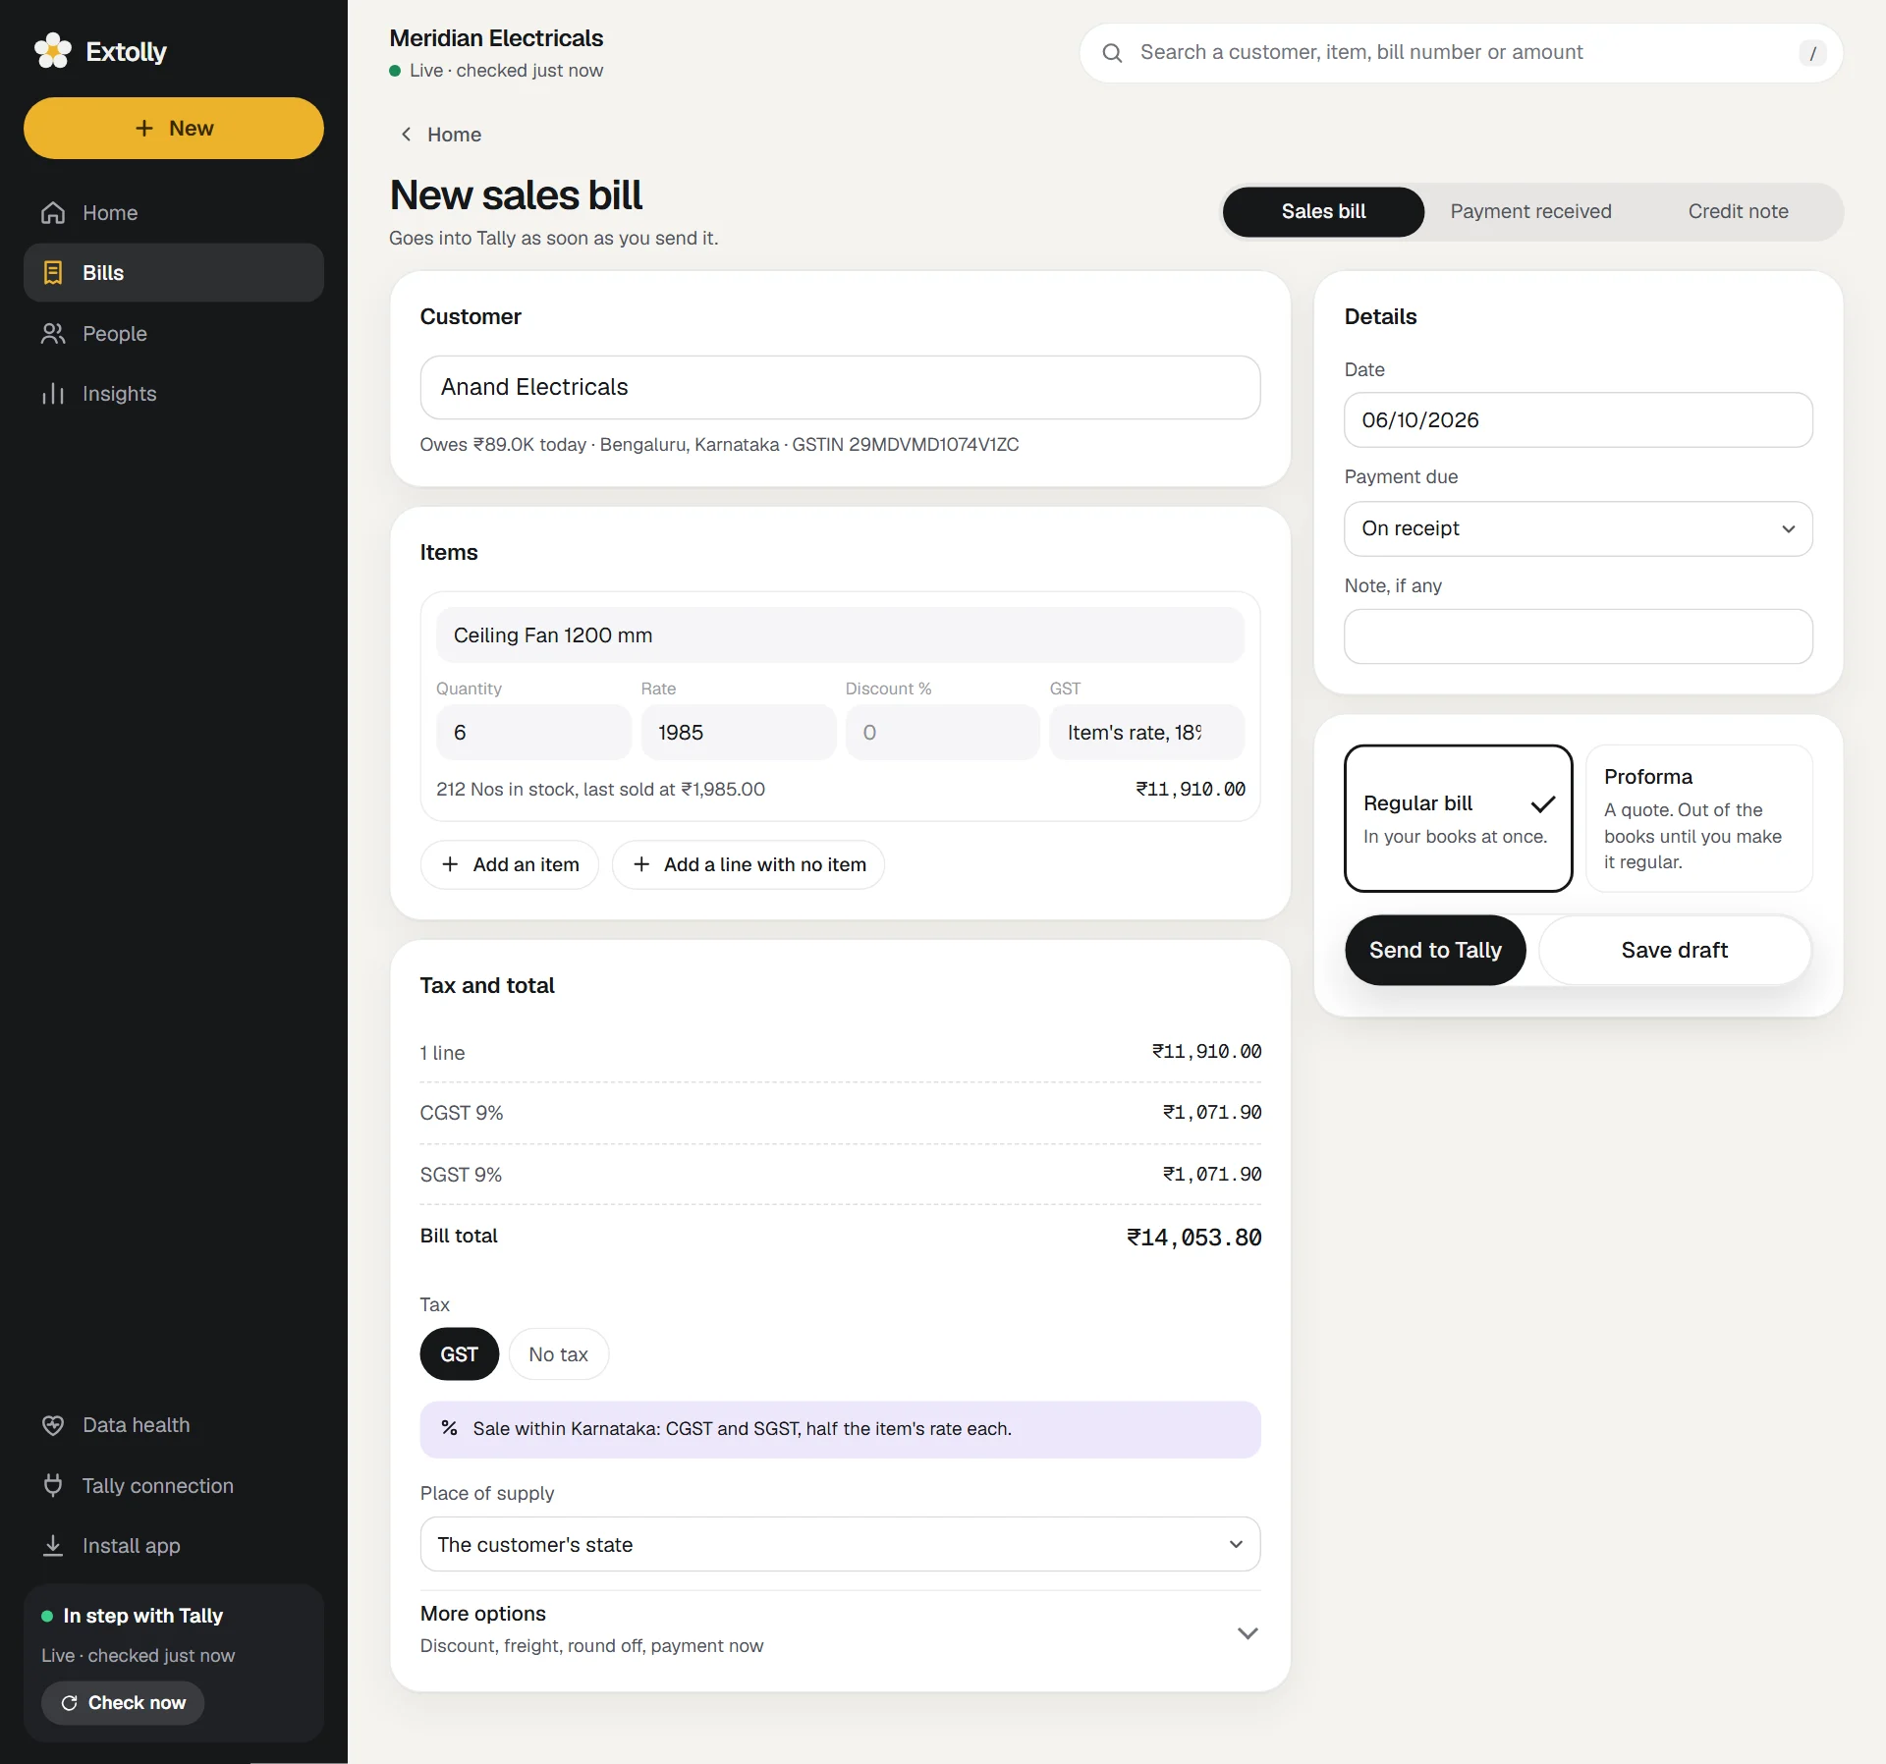Open the Home sidebar item
Image resolution: width=1886 pixels, height=1764 pixels.
173,213
